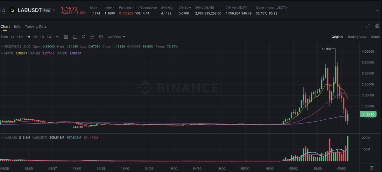The height and width of the screenshot is (172, 382).
Task: Open the chart display settings icon
Action: 92,37
